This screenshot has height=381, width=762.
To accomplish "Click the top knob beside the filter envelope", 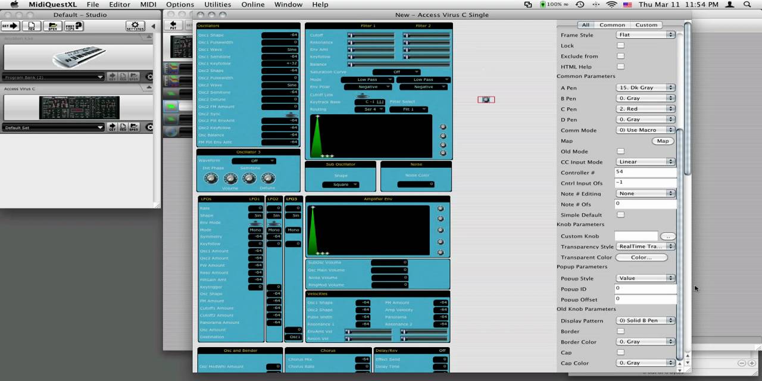I will click(x=443, y=127).
